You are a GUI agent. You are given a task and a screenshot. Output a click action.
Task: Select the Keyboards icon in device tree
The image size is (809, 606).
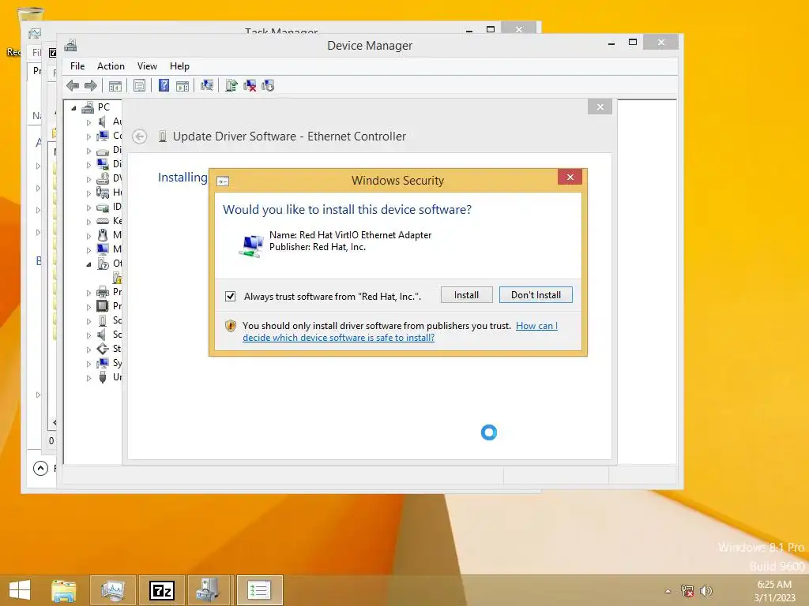[x=103, y=221]
